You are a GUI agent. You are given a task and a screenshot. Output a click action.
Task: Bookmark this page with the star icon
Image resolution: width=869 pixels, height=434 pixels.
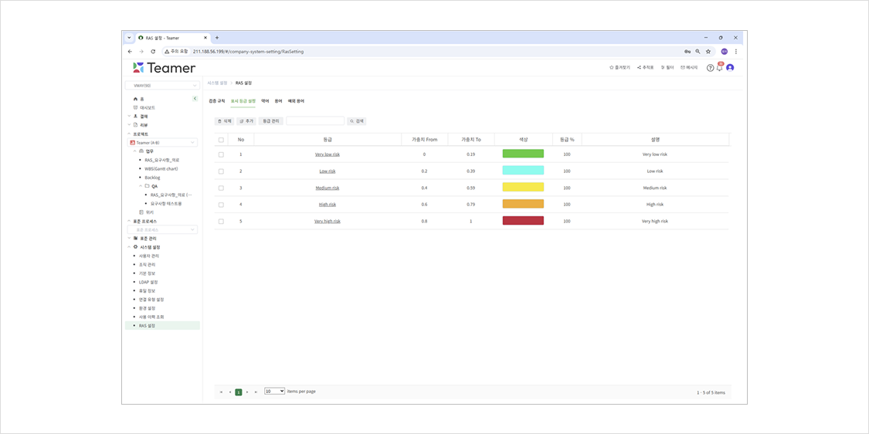708,52
